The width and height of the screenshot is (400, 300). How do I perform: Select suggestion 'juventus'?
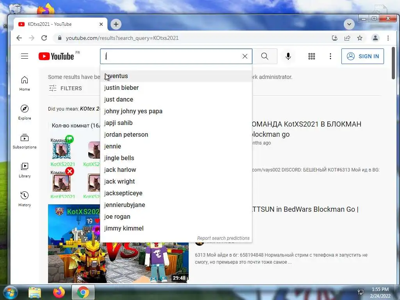(x=176, y=76)
